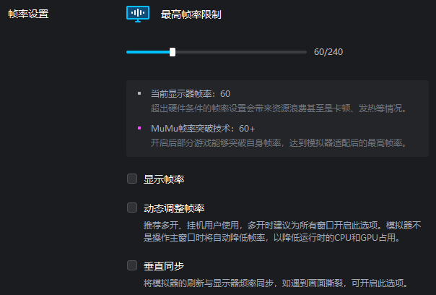436x295 pixels.
Task: Click the gray bullet before 当前显示器帧率
Action: coord(139,93)
